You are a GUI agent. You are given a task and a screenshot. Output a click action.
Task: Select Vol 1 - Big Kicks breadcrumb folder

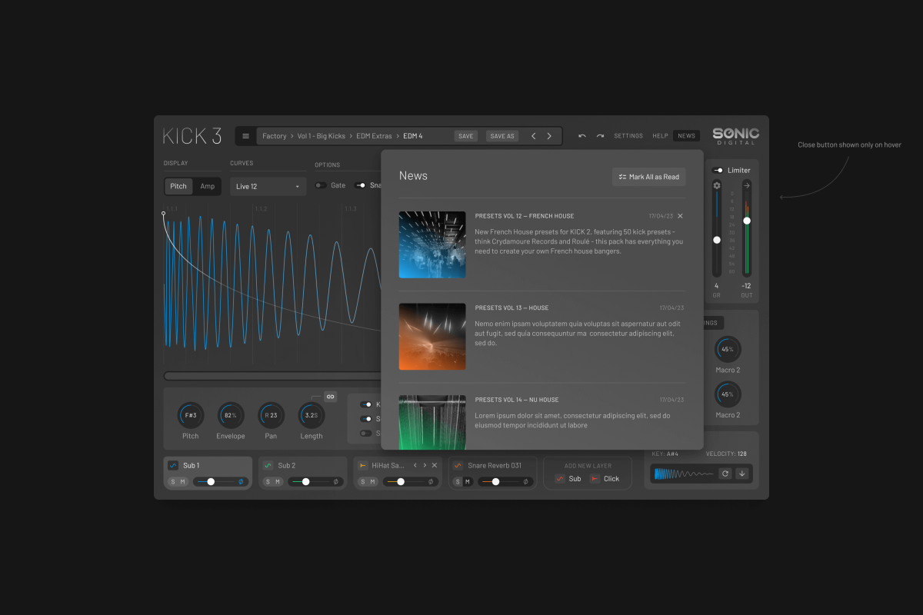click(321, 136)
